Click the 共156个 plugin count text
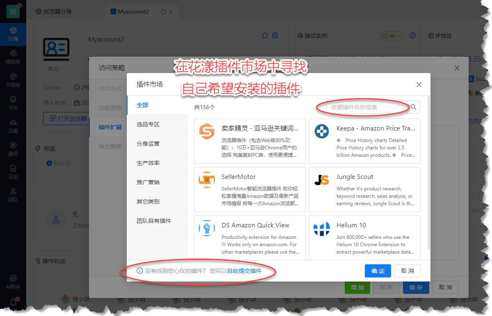Screen dimensions: 492x316 [204, 108]
